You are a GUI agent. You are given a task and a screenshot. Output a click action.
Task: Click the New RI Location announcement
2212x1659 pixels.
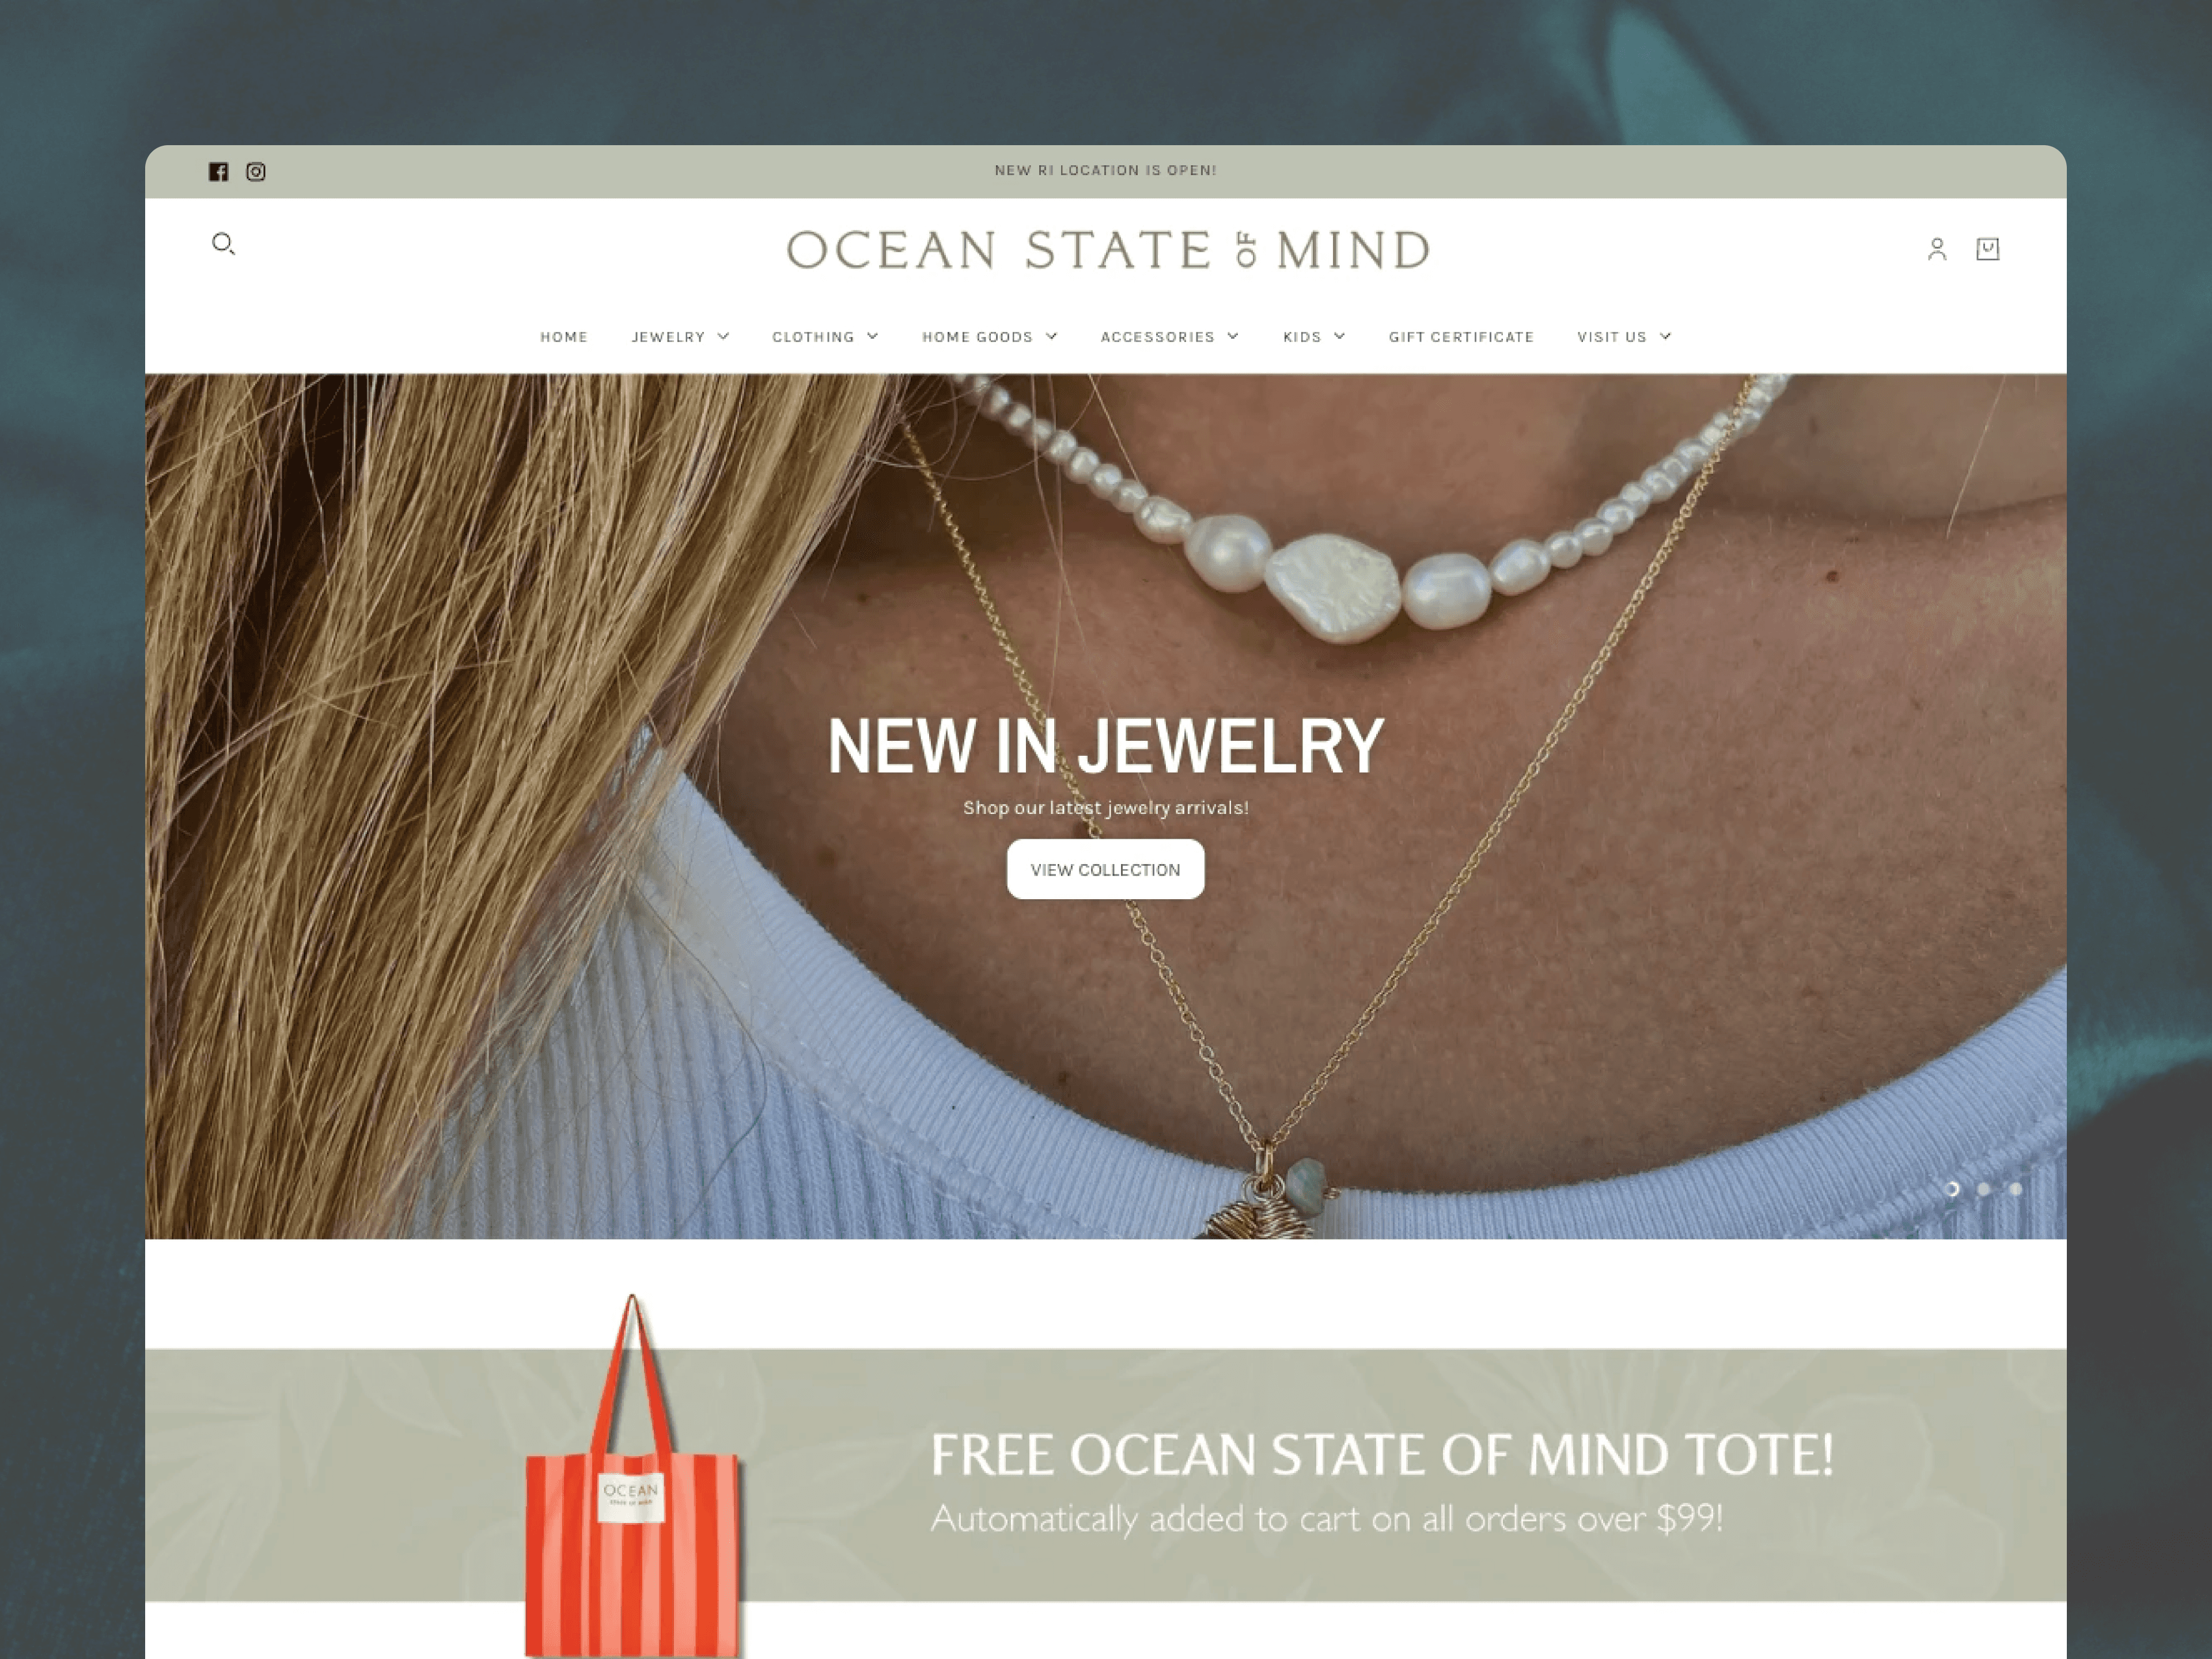point(1106,171)
